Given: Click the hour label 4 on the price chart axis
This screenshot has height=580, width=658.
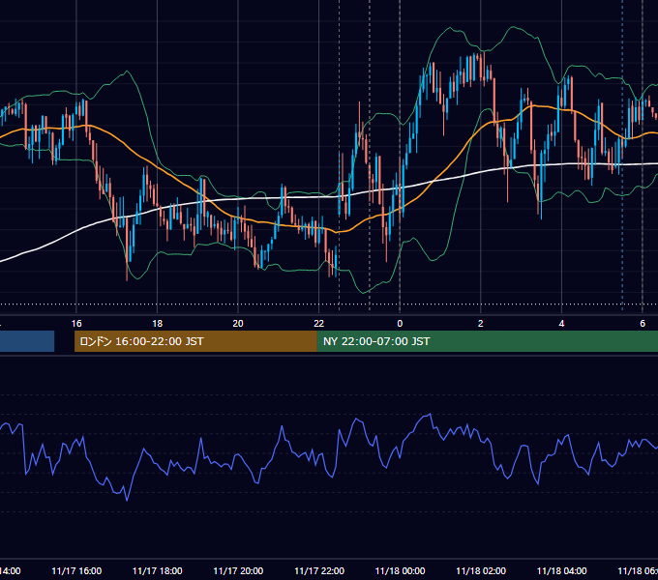Looking at the screenshot, I should coord(561,324).
